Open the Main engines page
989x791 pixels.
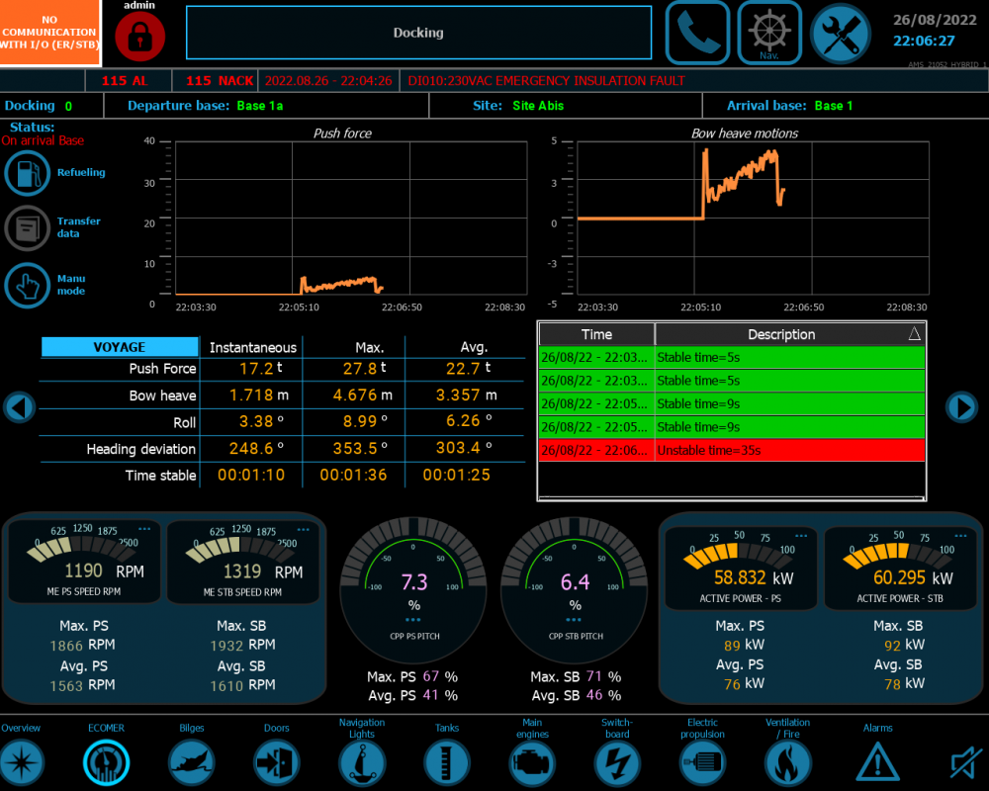532,762
